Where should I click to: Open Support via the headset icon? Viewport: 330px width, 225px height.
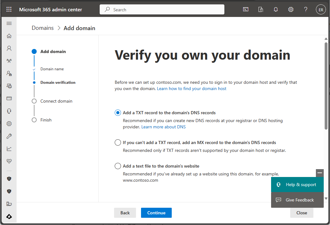9,111
